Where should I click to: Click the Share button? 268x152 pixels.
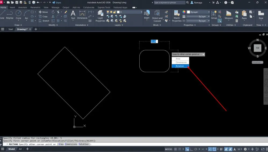(57, 2)
